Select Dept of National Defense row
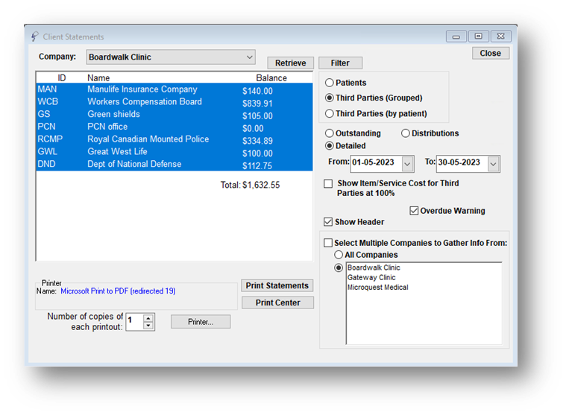The image size is (566, 415). (x=174, y=165)
